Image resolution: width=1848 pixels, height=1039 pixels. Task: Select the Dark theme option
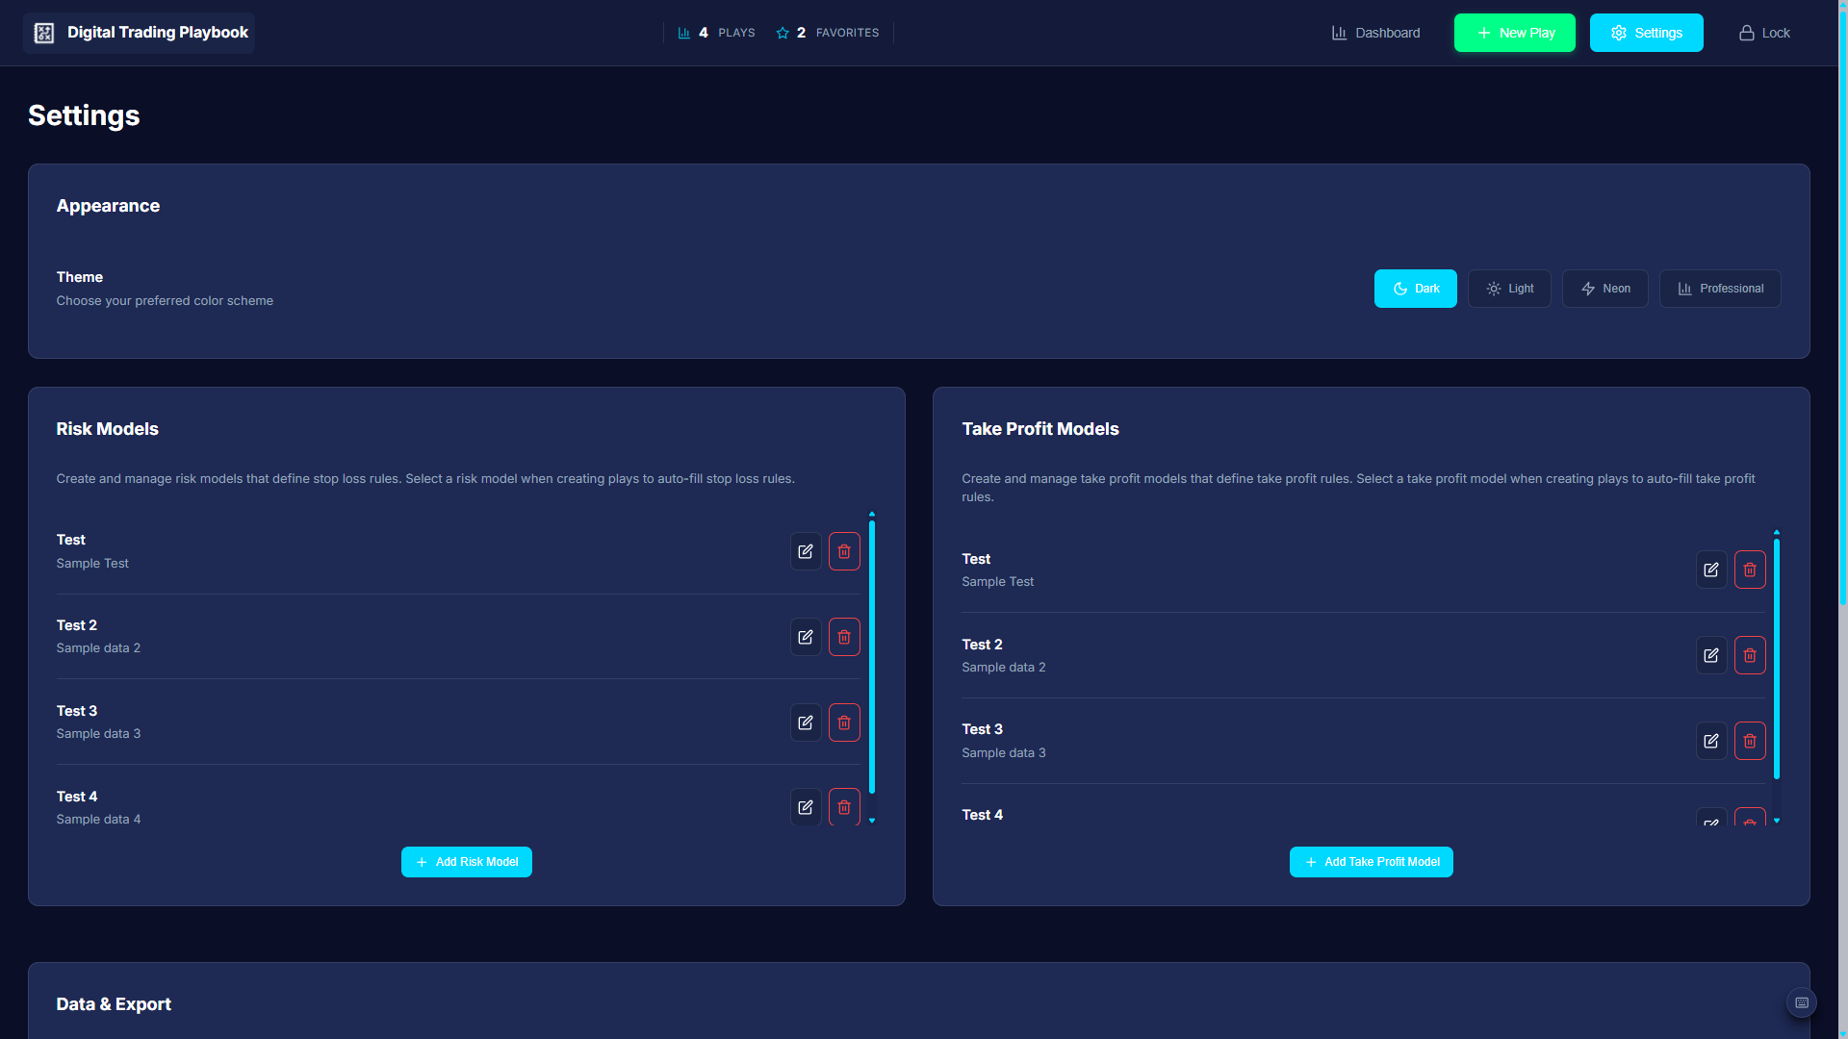pos(1415,289)
